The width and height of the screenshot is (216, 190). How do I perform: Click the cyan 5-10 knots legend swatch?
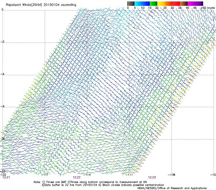tap(138, 4)
